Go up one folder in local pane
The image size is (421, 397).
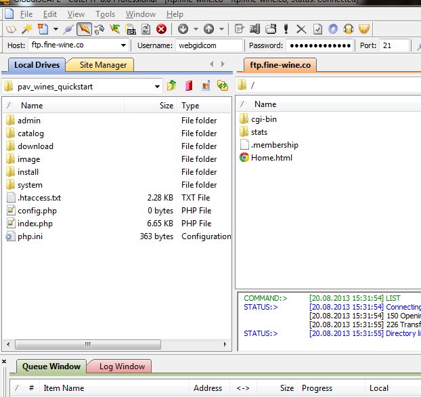[x=172, y=86]
